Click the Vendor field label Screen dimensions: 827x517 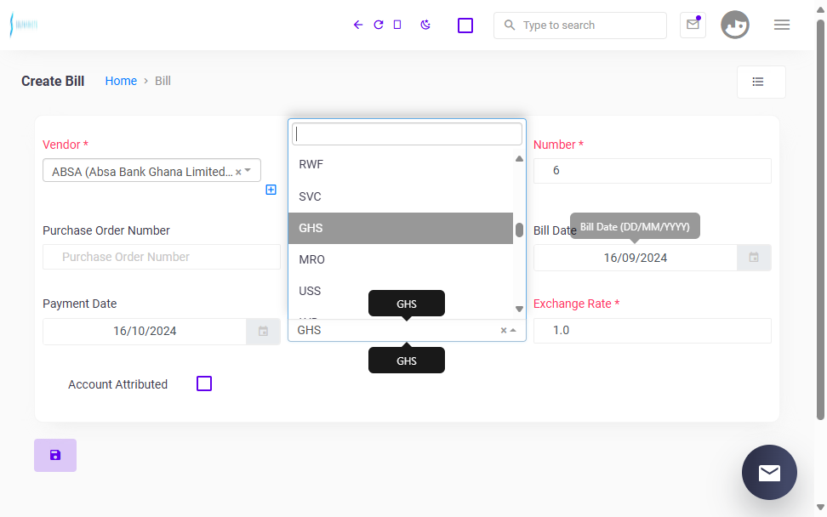pos(66,145)
